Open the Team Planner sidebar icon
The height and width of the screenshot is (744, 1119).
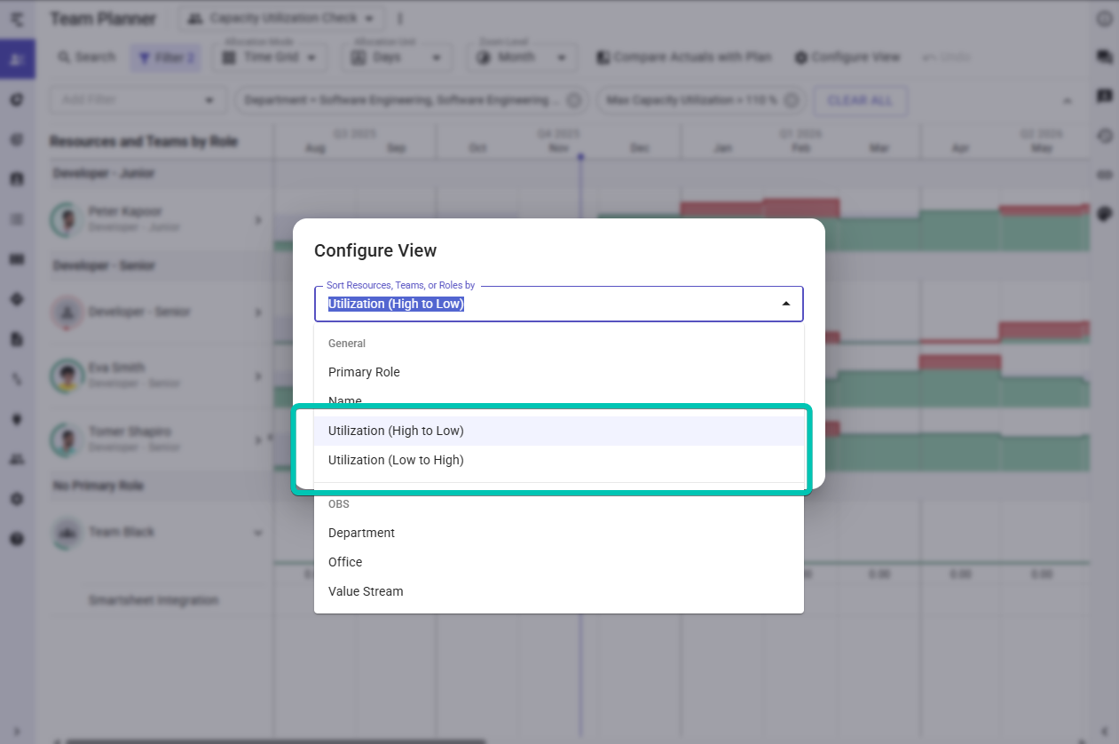click(x=17, y=59)
